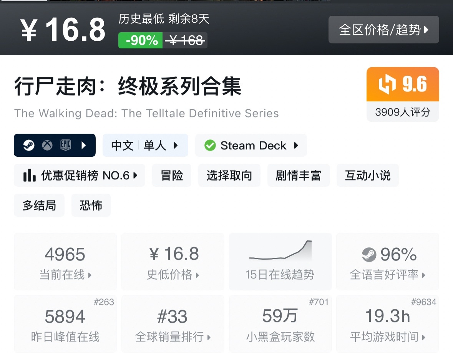Screen dimensions: 453x353
Task: Click the Steam logo beside 96%
Action: 369,254
